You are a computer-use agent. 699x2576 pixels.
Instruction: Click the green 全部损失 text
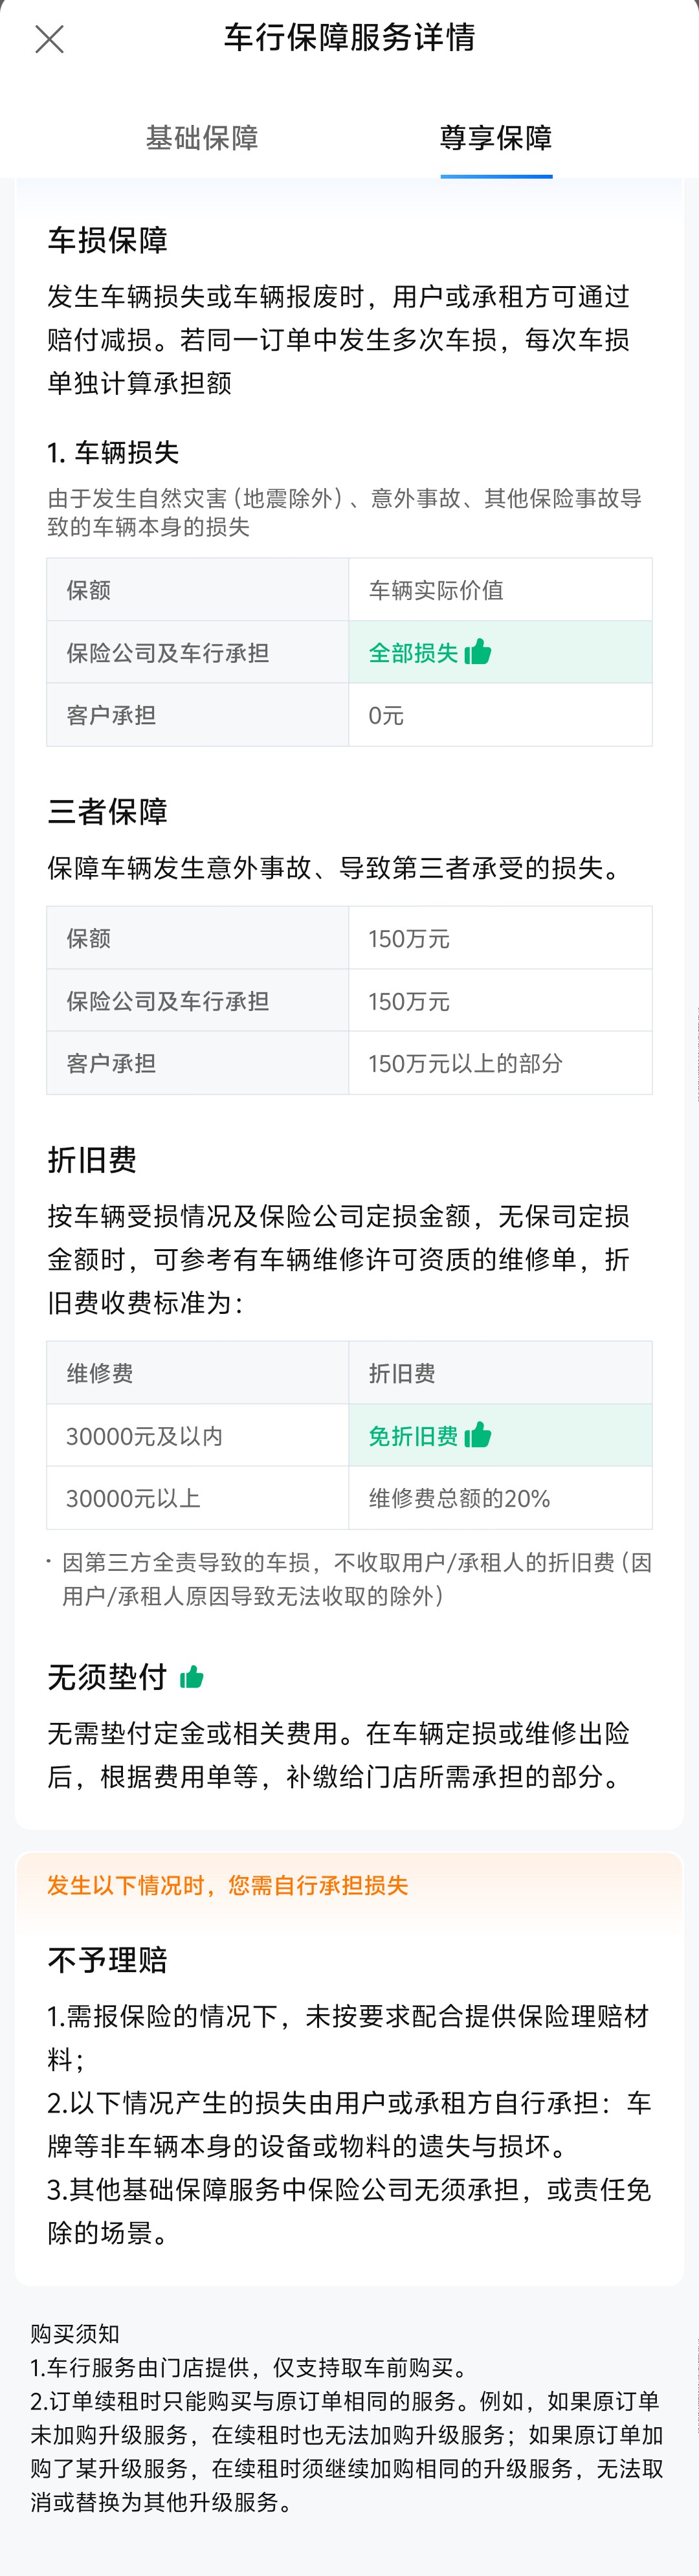tap(412, 653)
